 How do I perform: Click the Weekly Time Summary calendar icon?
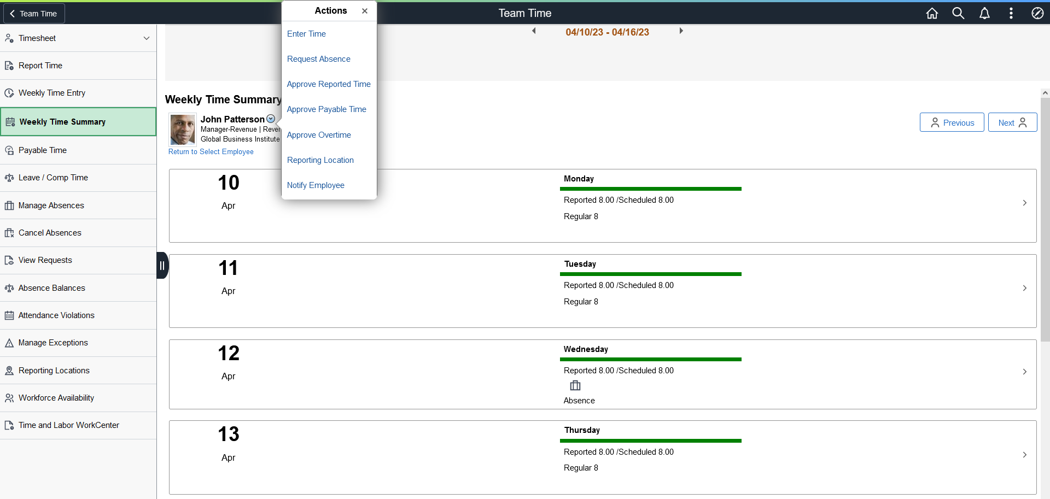[10, 122]
